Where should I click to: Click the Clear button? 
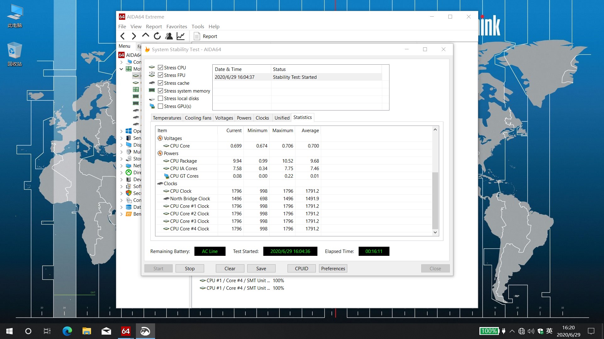[x=230, y=268]
